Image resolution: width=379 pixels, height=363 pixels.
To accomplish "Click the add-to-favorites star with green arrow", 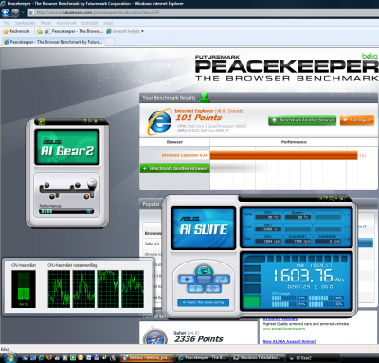I will point(40,31).
